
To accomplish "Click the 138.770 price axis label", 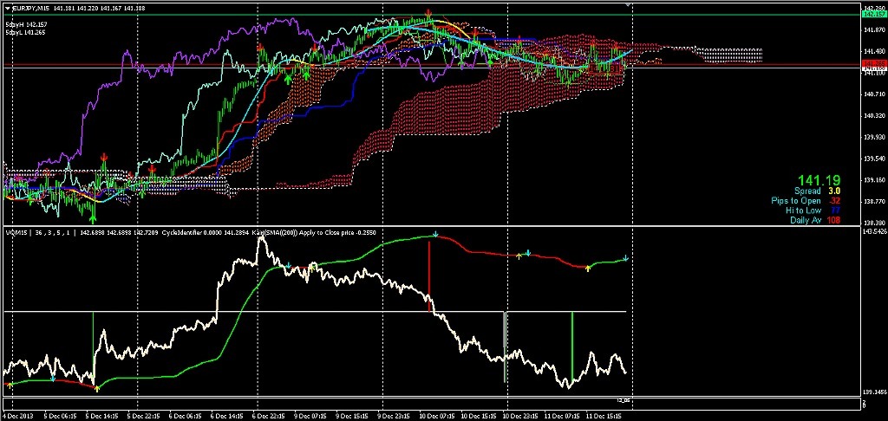I will [872, 202].
